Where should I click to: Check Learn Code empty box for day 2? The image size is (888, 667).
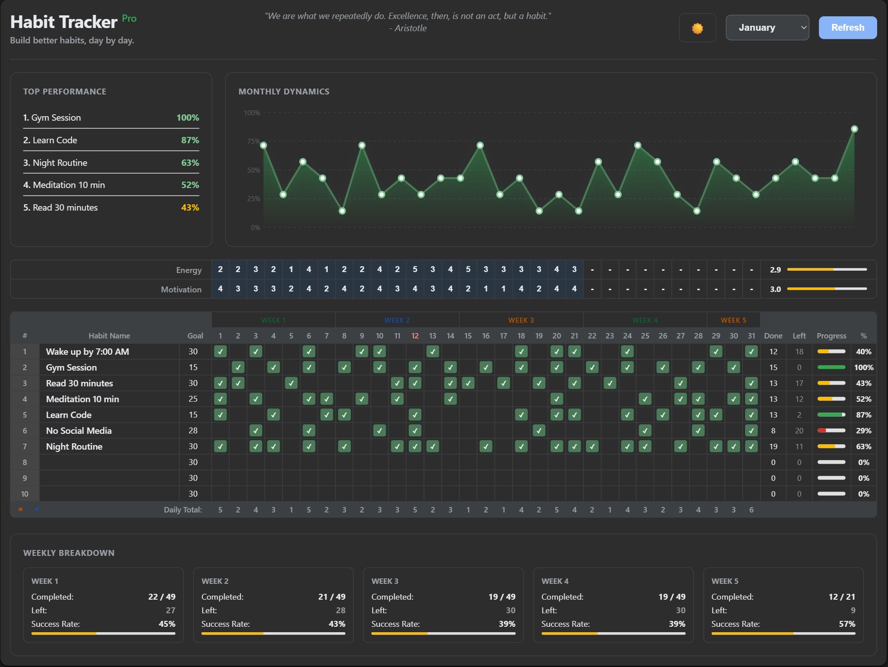(x=238, y=415)
